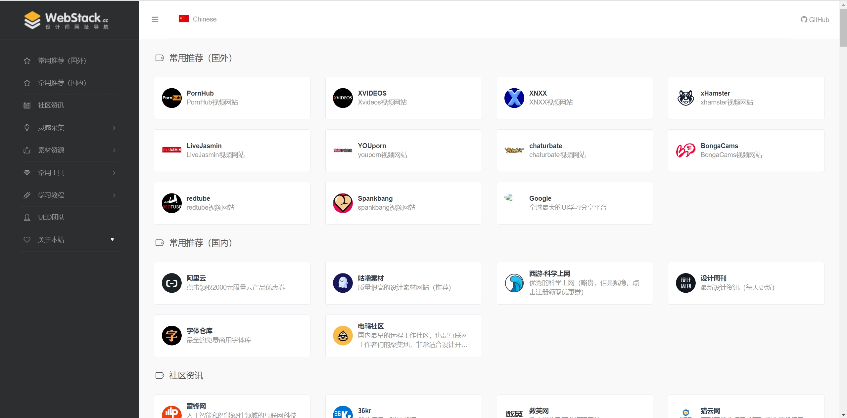Click the Spankbang heart logo
Image resolution: width=847 pixels, height=418 pixels.
click(343, 203)
